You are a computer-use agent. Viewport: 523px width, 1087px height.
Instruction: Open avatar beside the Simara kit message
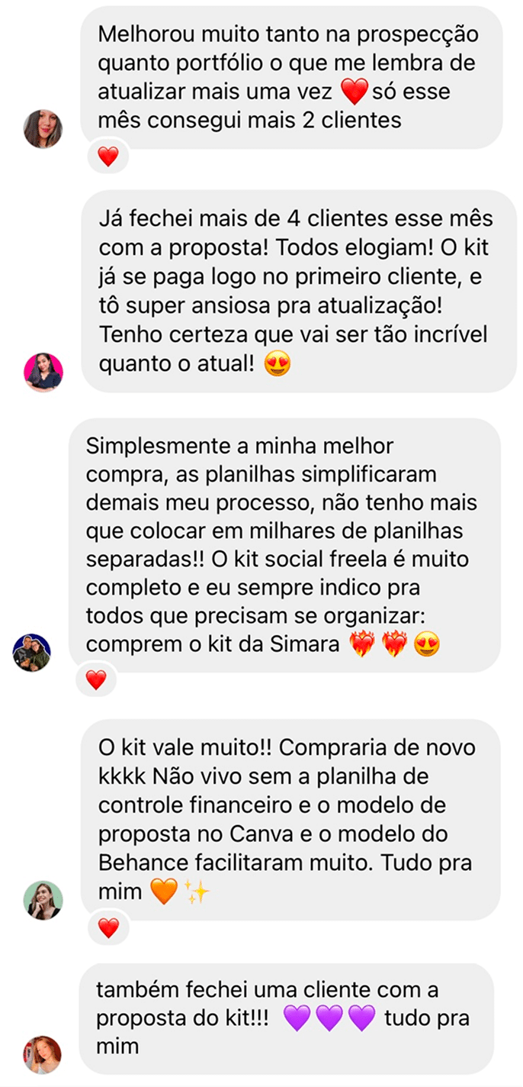(x=33, y=653)
